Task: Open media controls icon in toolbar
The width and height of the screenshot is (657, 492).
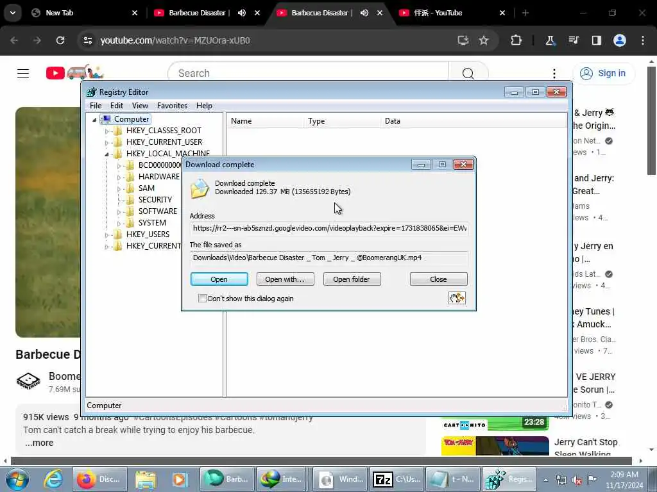Action: [x=573, y=40]
